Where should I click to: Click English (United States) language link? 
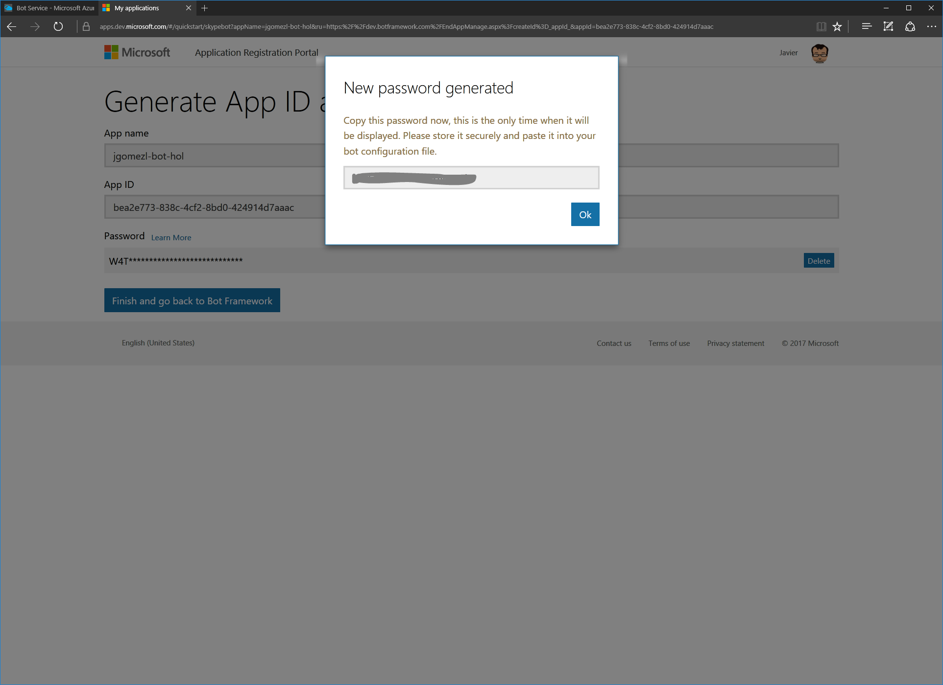click(x=158, y=343)
